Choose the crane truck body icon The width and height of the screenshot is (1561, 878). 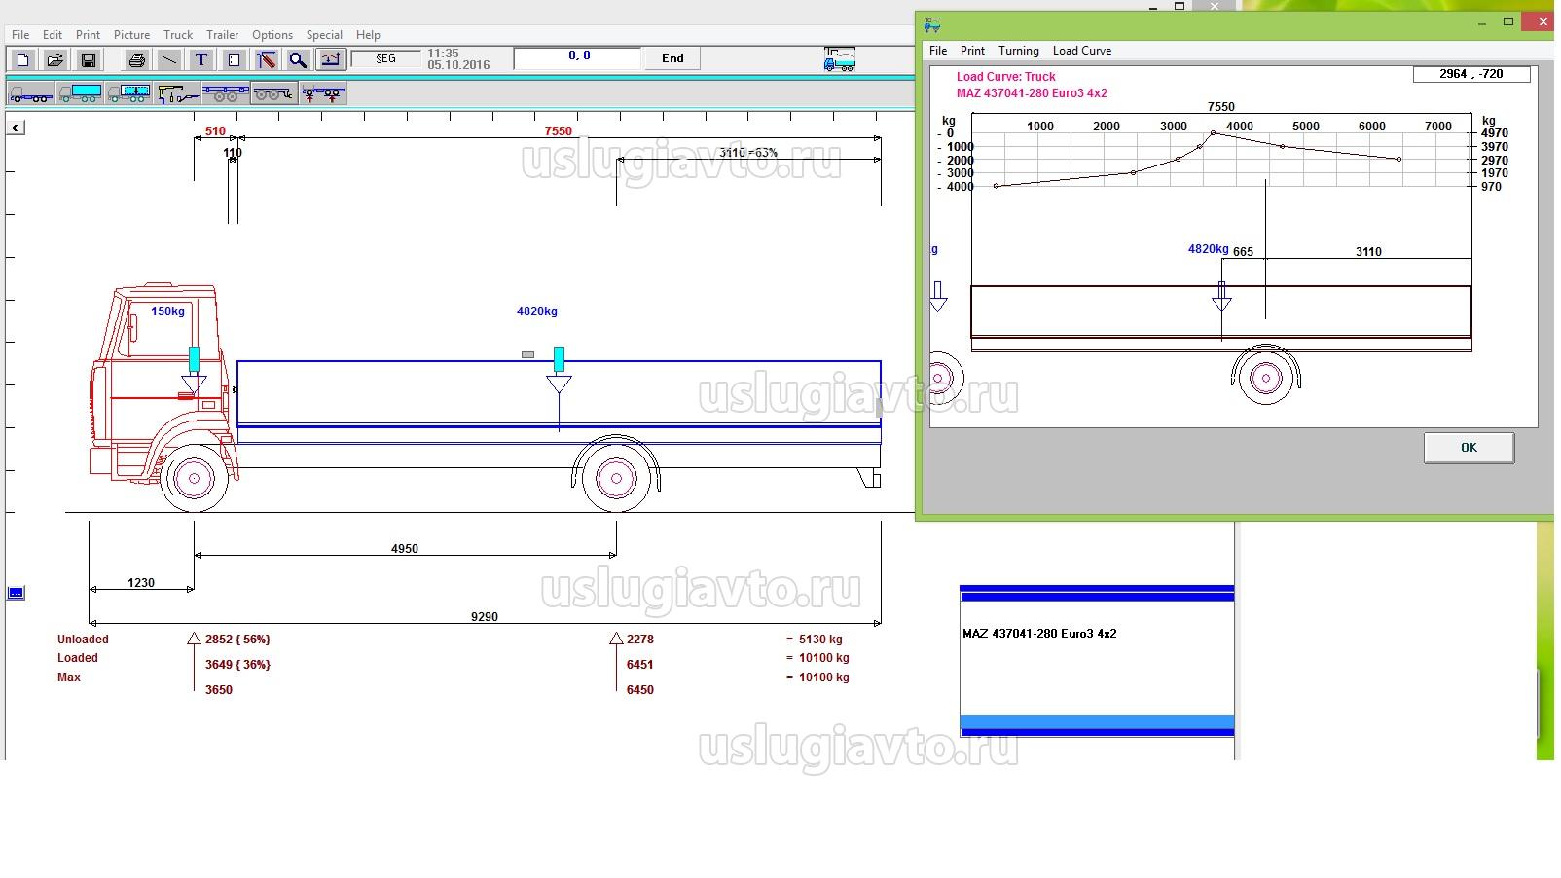pos(177,93)
